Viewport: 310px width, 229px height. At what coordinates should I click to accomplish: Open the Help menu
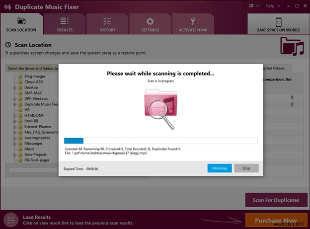[273, 6]
